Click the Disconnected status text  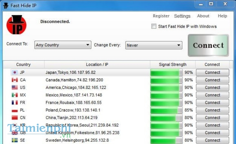point(55,22)
